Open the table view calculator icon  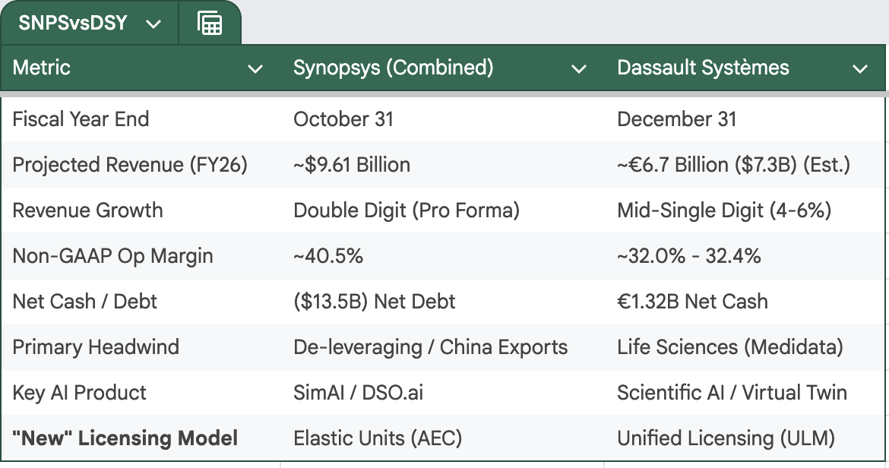(x=210, y=24)
